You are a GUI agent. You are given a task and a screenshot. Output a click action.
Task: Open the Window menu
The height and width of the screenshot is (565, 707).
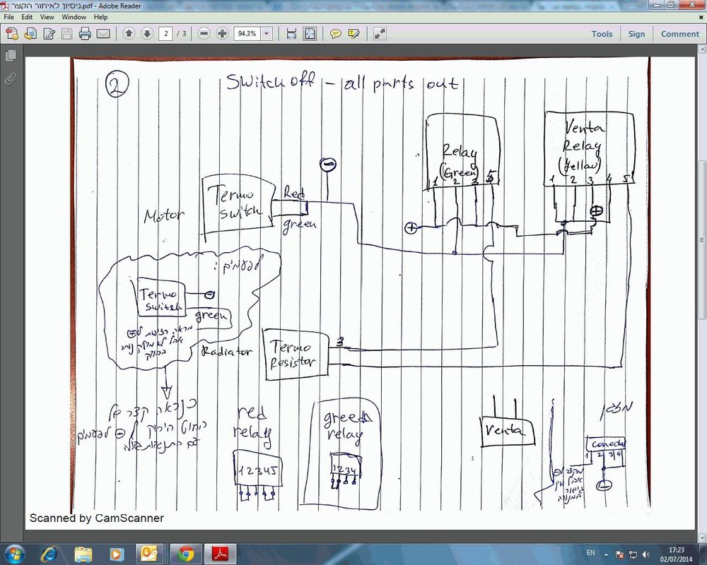[x=74, y=17]
